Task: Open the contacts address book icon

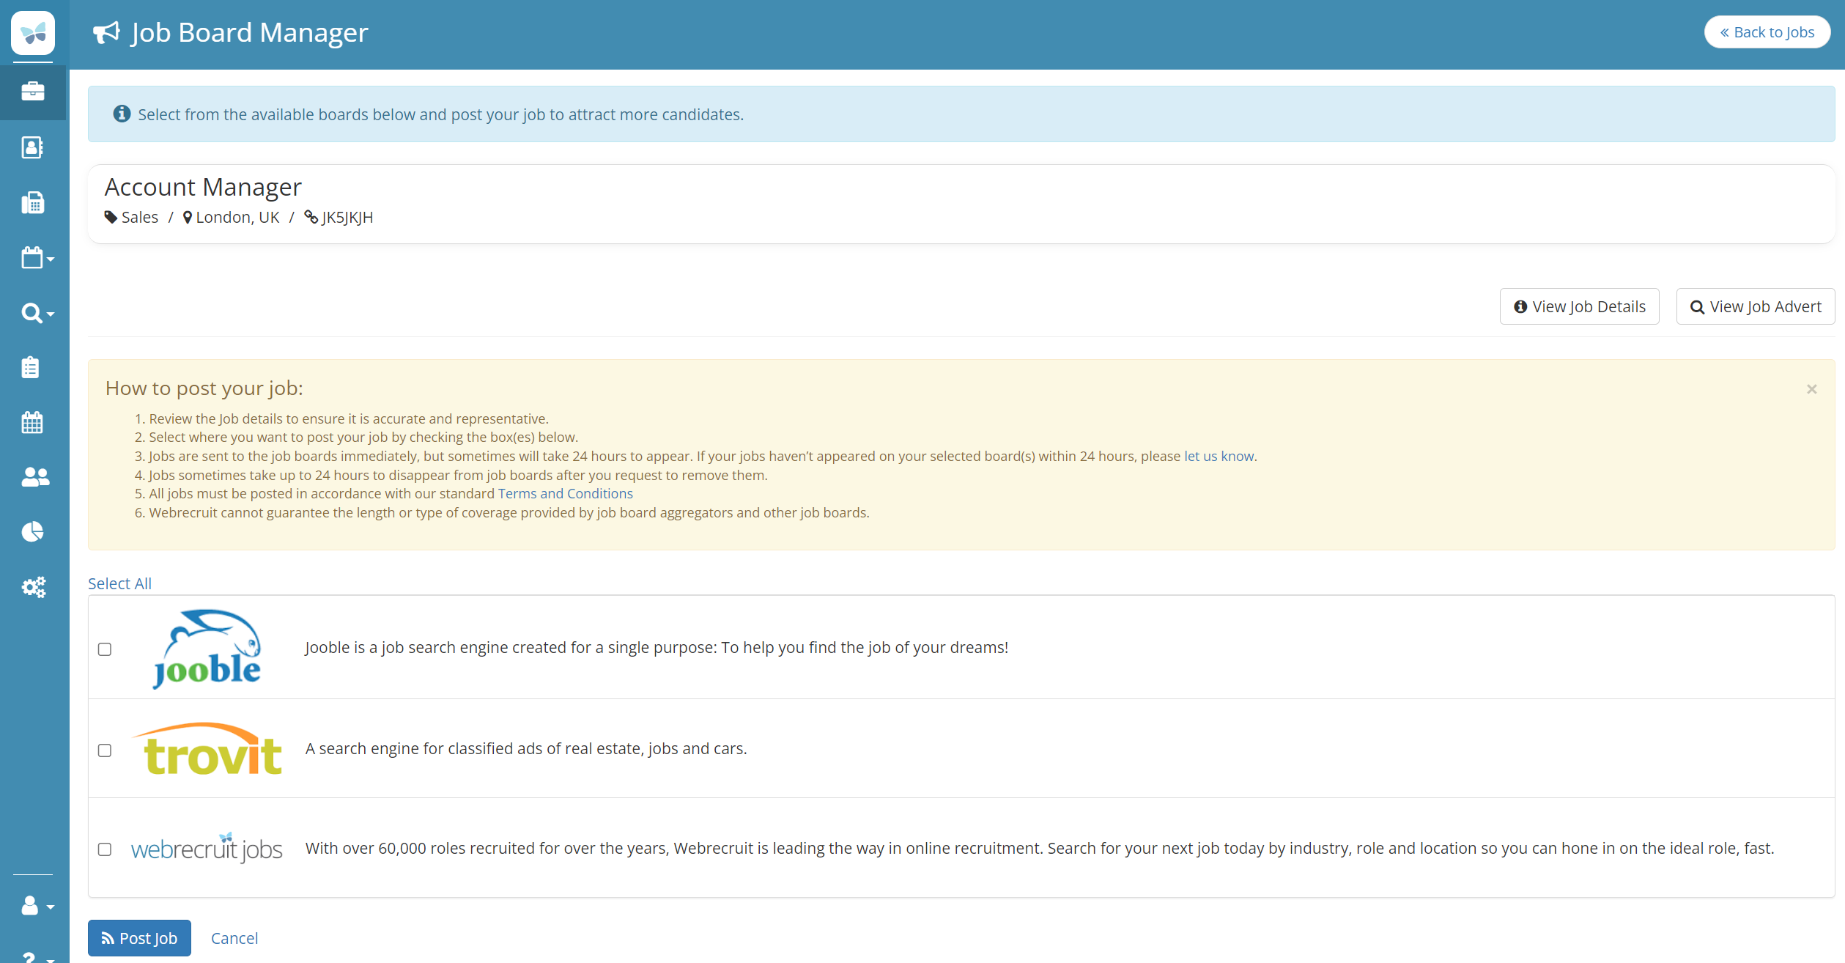Action: point(33,147)
